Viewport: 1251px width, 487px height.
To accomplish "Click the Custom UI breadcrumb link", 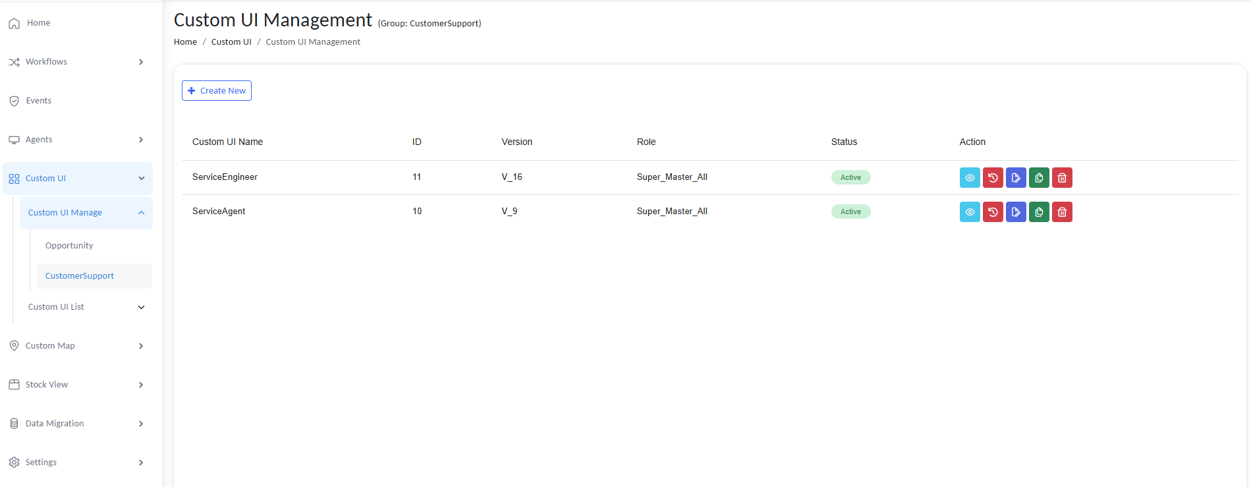I will click(231, 42).
